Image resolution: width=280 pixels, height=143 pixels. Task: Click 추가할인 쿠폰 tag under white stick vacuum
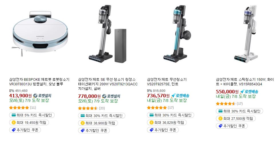pos(232,126)
